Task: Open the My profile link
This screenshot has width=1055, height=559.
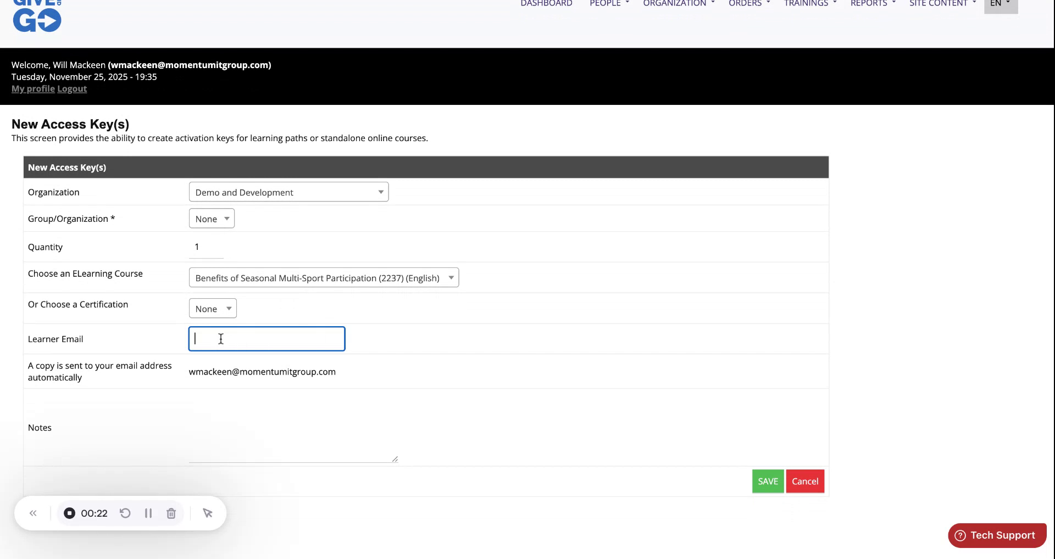Action: click(32, 88)
